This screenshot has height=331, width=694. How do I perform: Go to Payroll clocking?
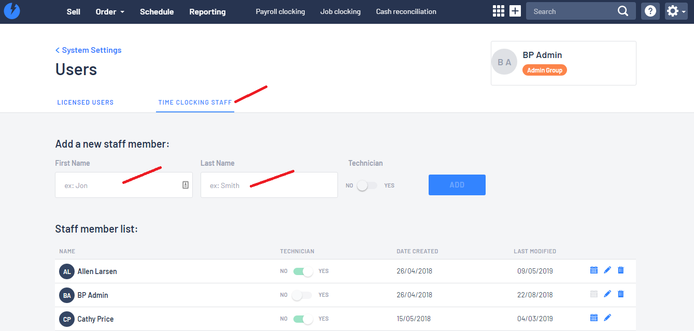[280, 11]
